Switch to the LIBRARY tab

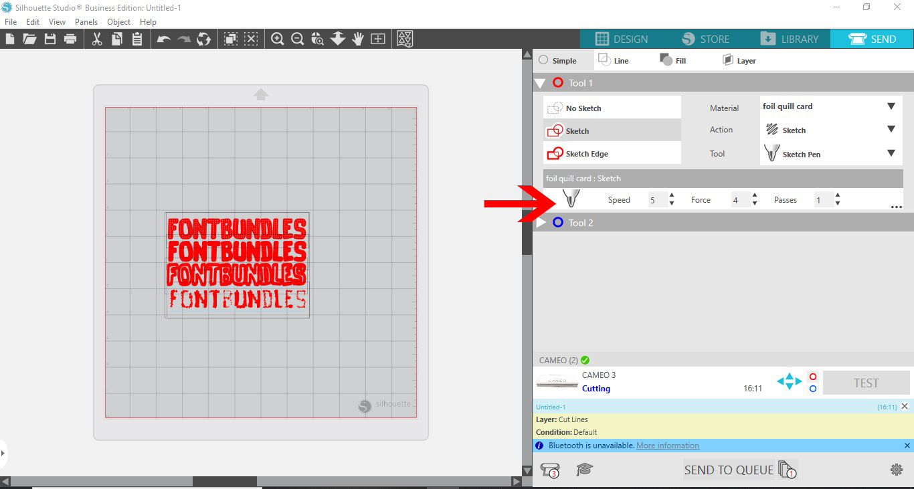point(789,39)
